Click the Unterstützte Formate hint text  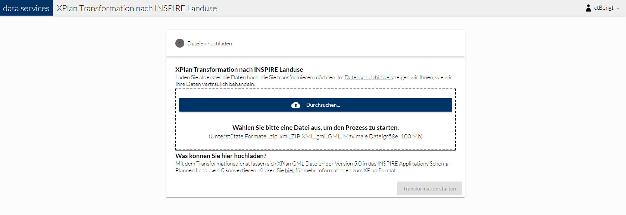316,137
